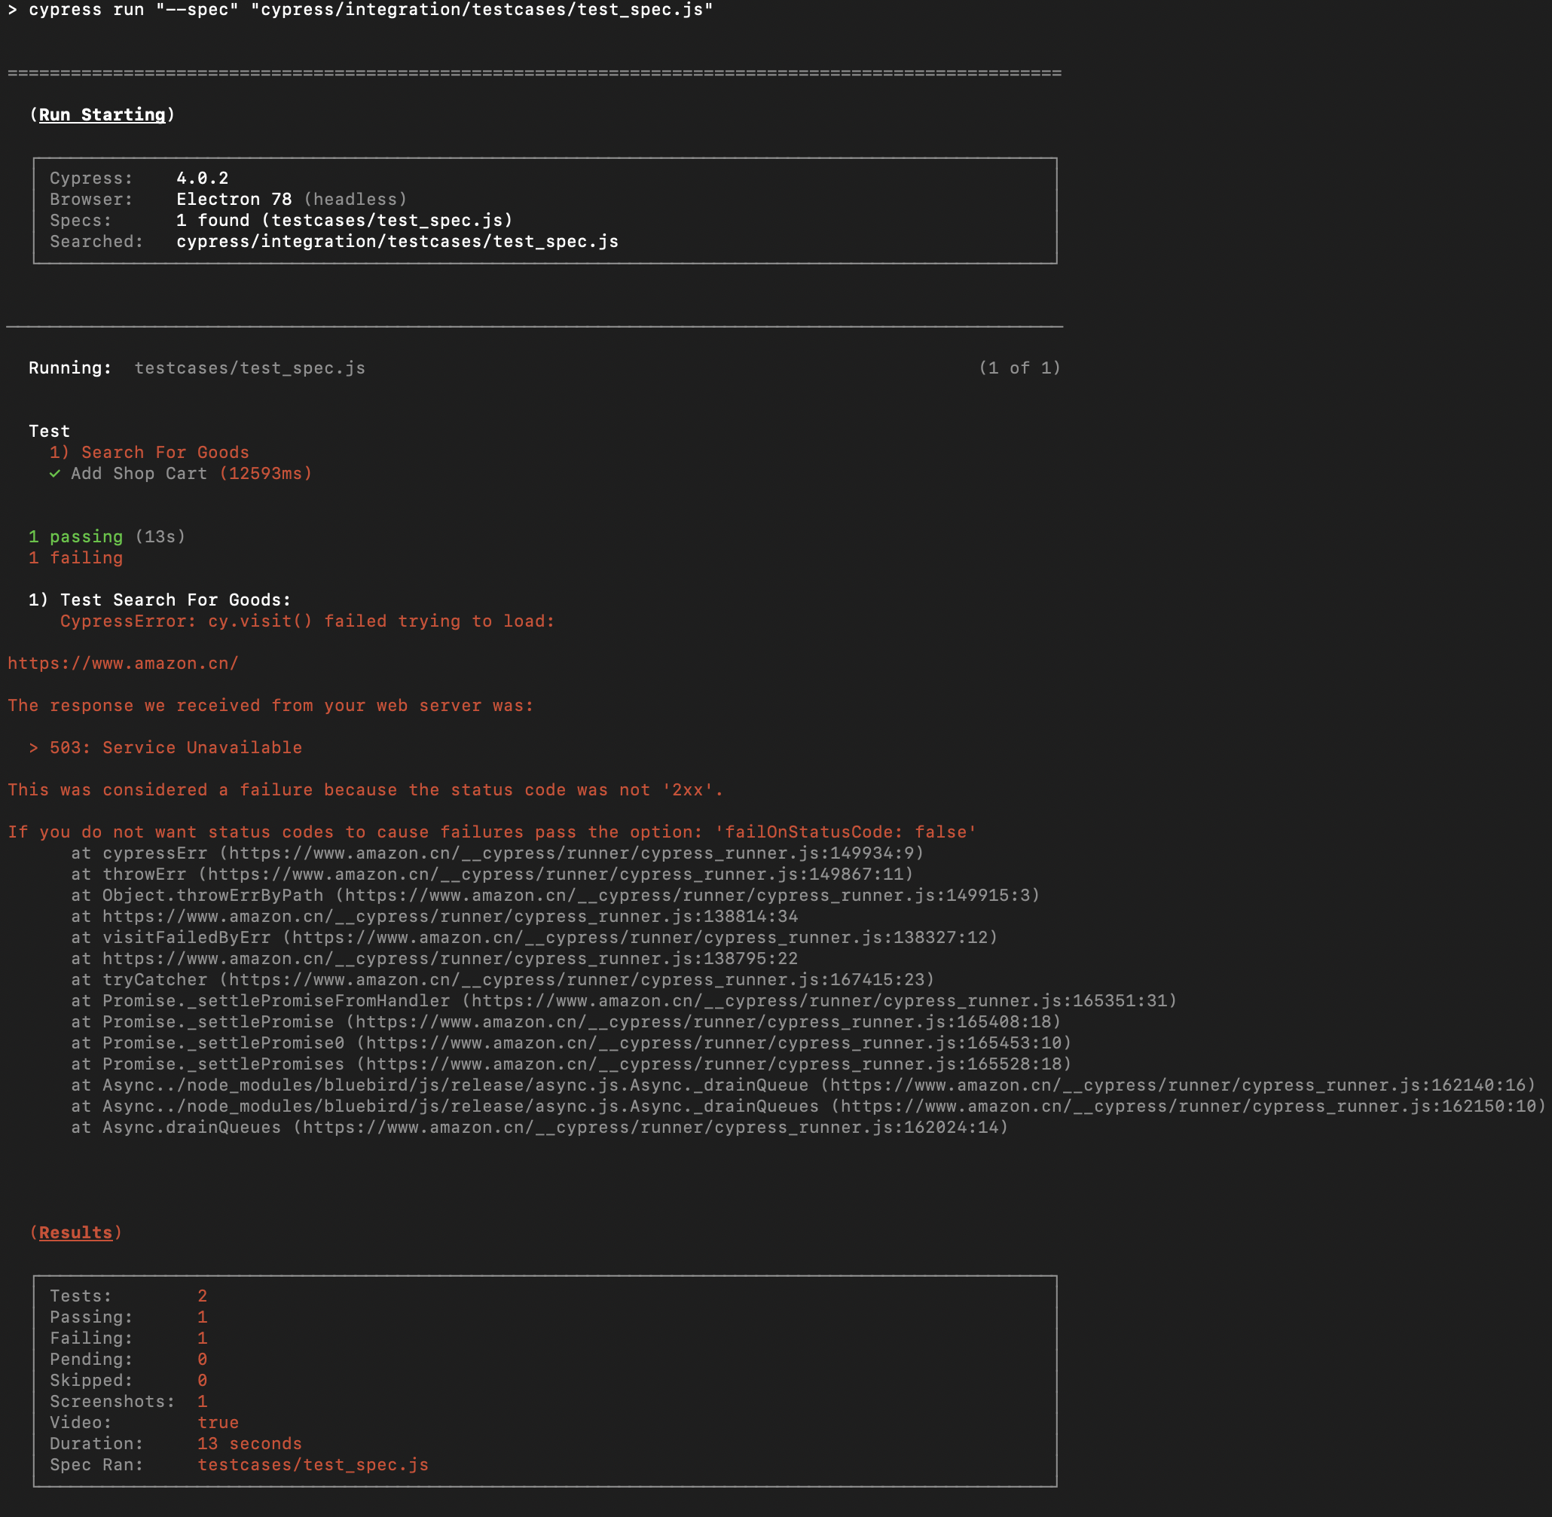Click the 'CypressError: cy.visit() failed' line
This screenshot has width=1552, height=1517.
click(x=307, y=621)
